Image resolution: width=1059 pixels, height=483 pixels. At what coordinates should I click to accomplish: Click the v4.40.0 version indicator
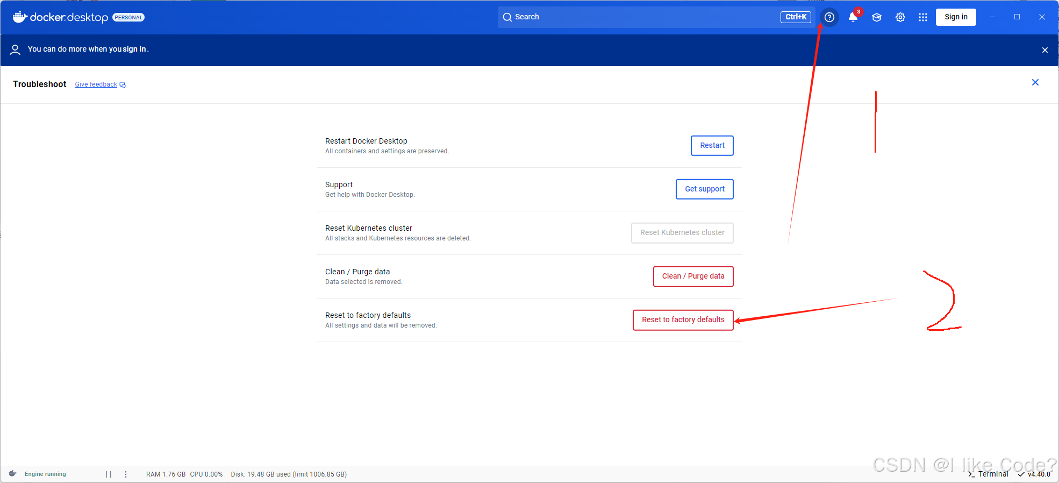point(1034,474)
